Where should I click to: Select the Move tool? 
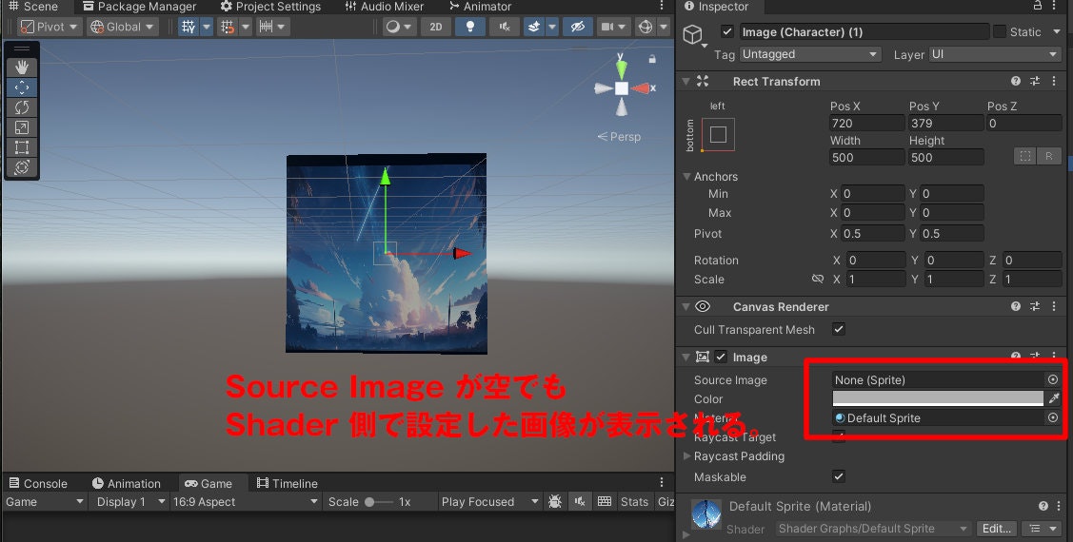coord(22,87)
